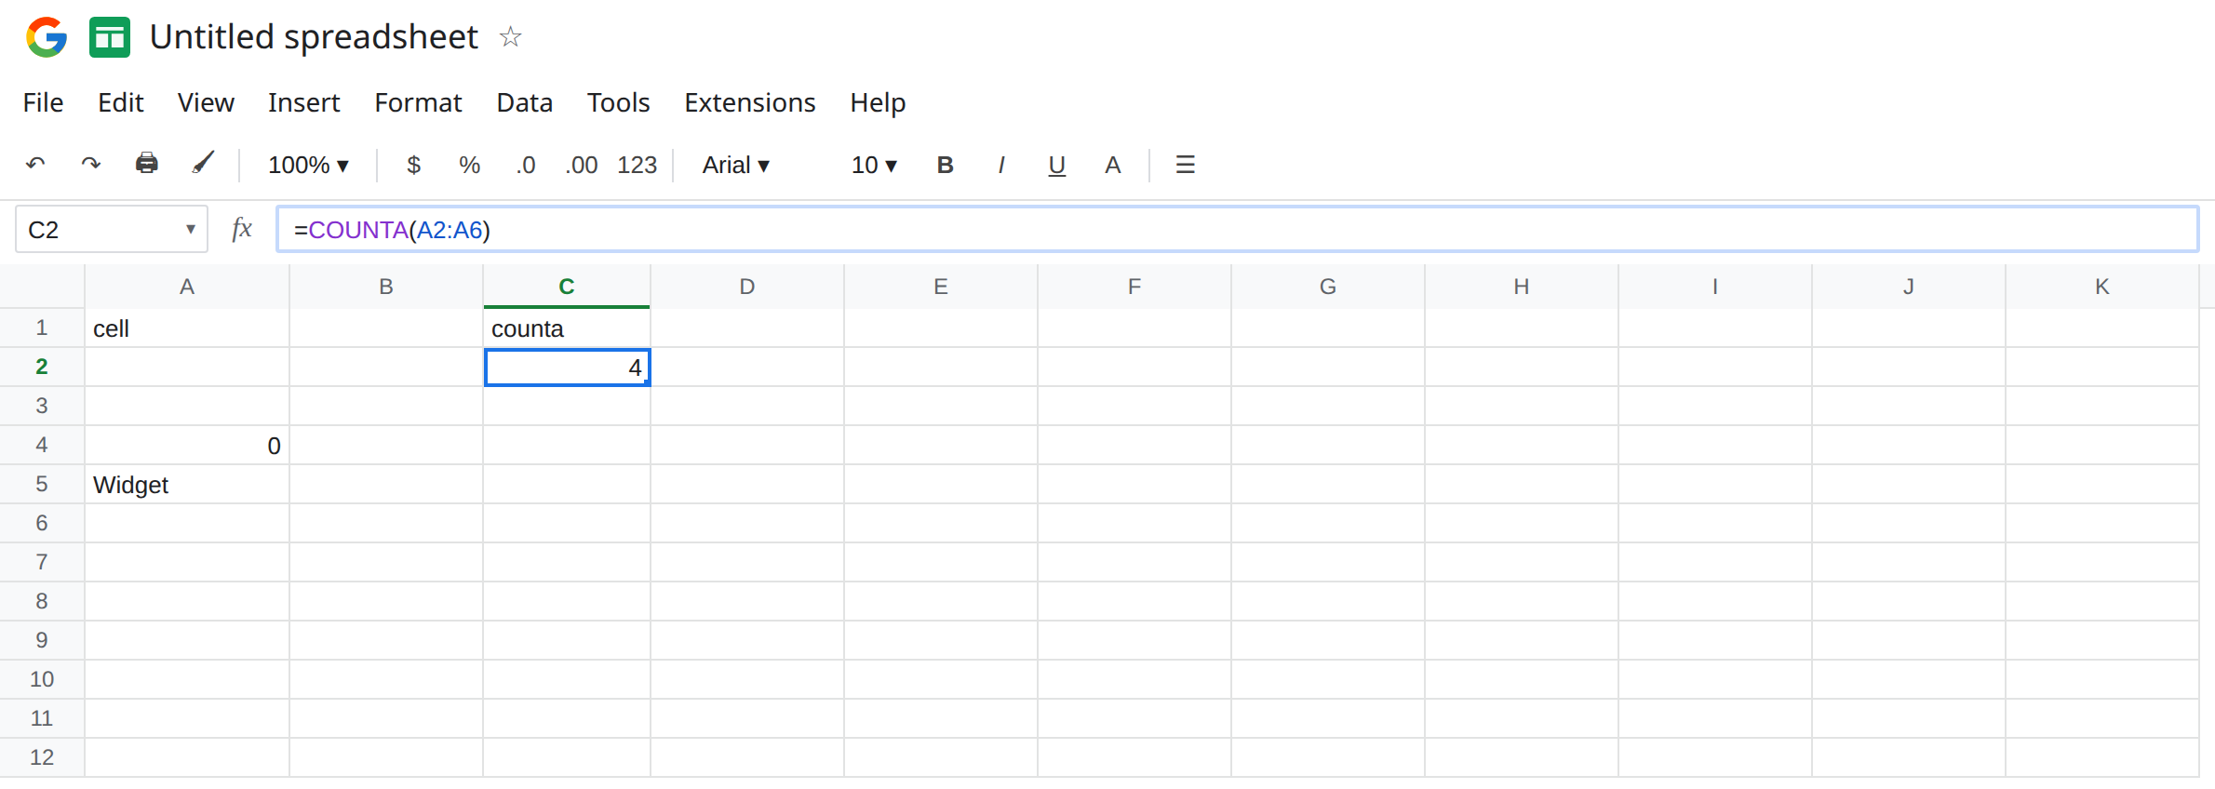Select row 5 header
The height and width of the screenshot is (789, 2215).
pyautogui.click(x=42, y=484)
